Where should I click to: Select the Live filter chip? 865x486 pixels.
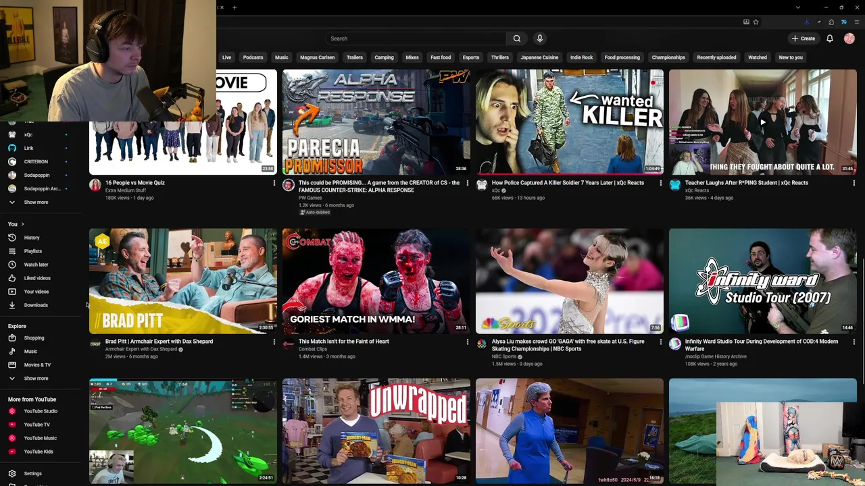(226, 57)
